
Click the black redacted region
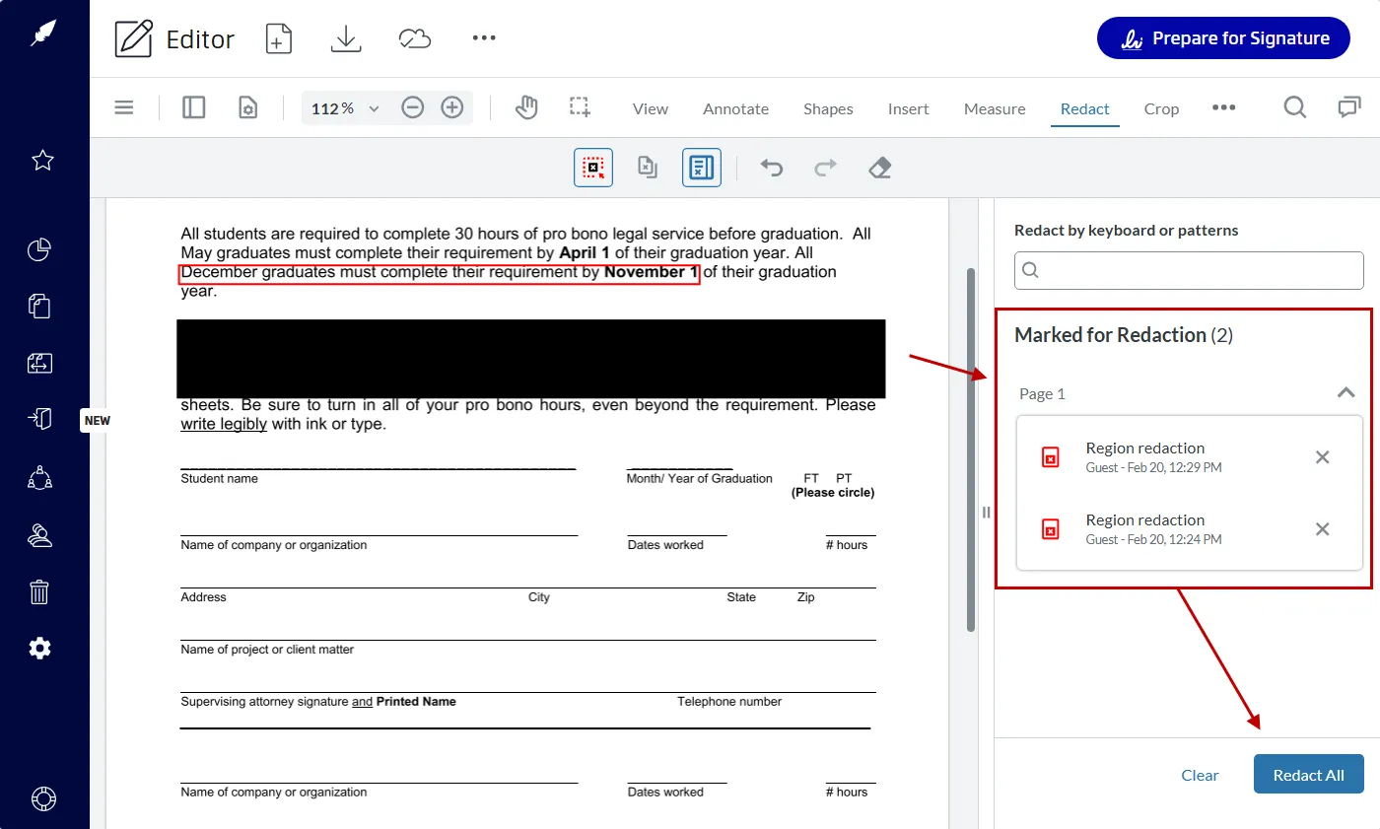click(530, 359)
